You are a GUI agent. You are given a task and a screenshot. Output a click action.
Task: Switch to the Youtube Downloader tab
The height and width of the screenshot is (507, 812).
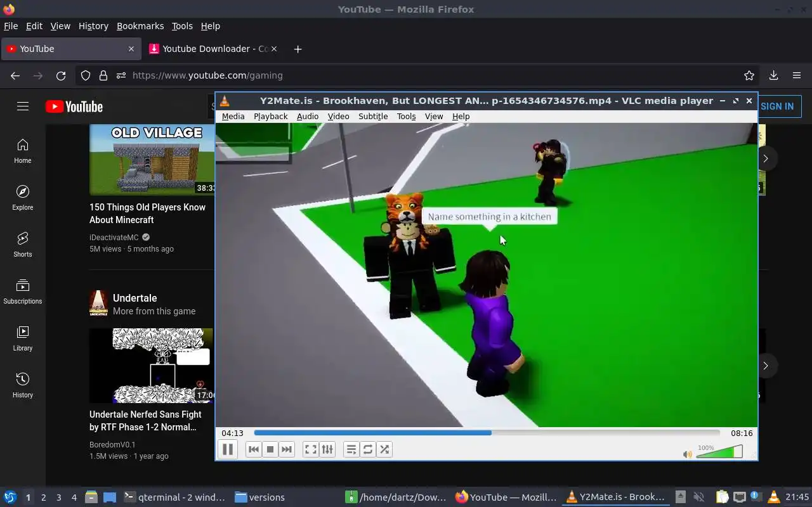coord(214,49)
